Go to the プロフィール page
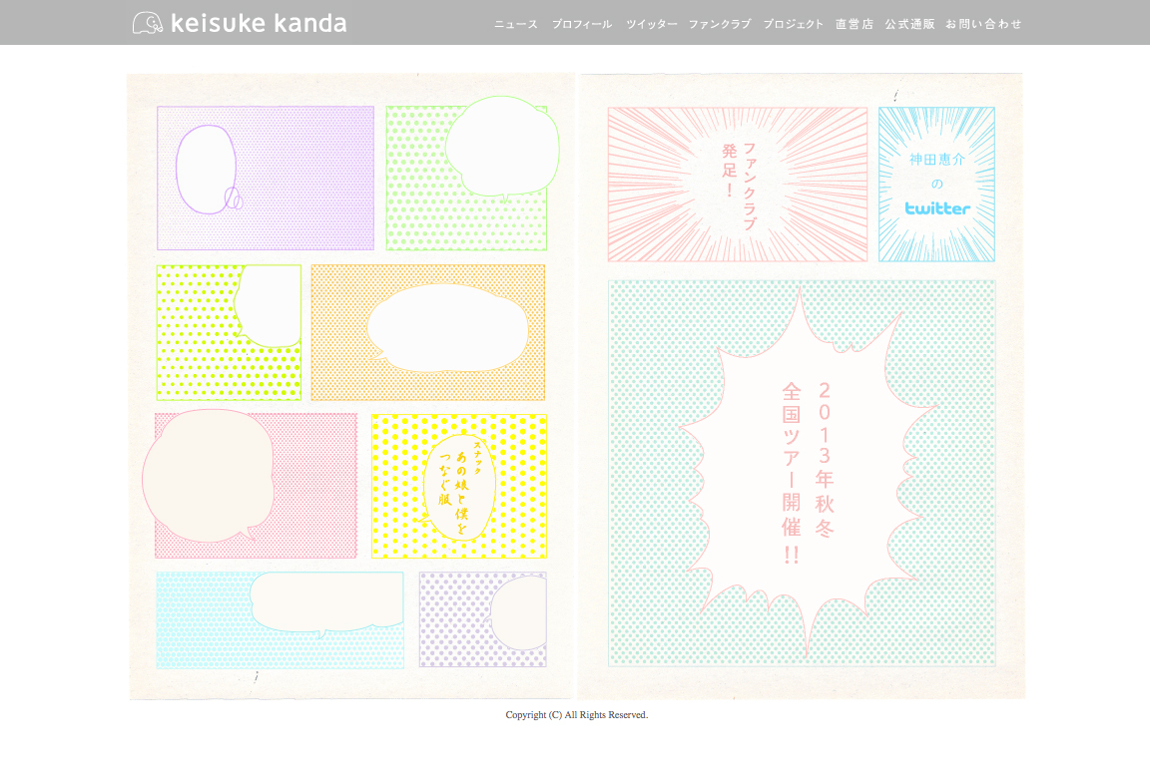This screenshot has height=784, width=1150. [582, 24]
